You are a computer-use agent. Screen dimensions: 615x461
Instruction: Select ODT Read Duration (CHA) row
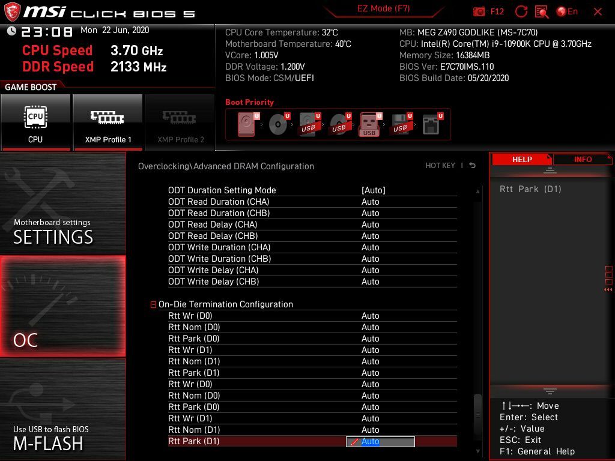(312, 202)
